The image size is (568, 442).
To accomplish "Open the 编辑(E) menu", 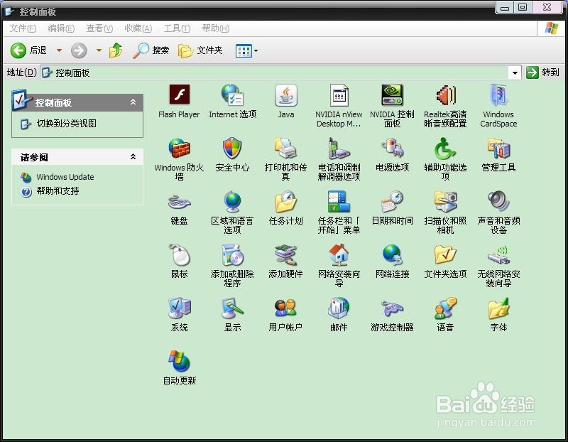I will [x=61, y=28].
